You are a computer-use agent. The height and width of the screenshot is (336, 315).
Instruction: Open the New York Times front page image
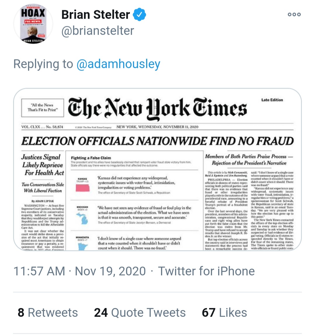[x=157, y=169]
